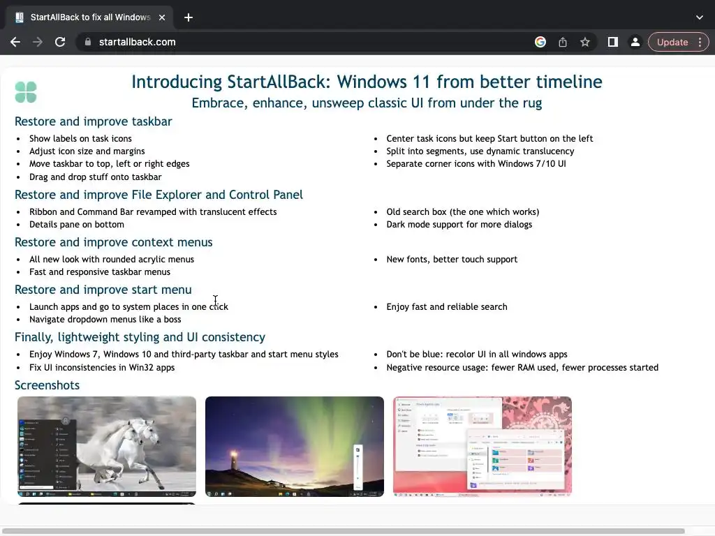Image resolution: width=715 pixels, height=536 pixels.
Task: Click 'Enjoy Windows 7, Windows 10 and third-party' bullet
Action: click(184, 355)
